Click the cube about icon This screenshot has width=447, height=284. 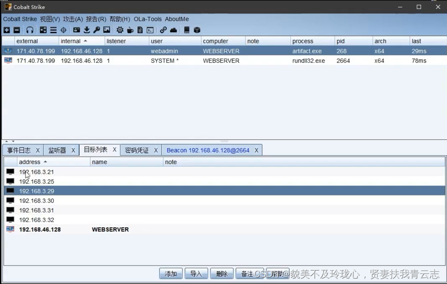coord(197,30)
